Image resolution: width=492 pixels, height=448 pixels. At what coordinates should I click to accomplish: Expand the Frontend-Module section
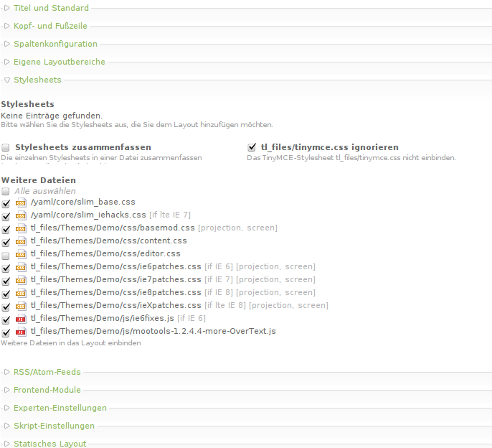click(47, 390)
